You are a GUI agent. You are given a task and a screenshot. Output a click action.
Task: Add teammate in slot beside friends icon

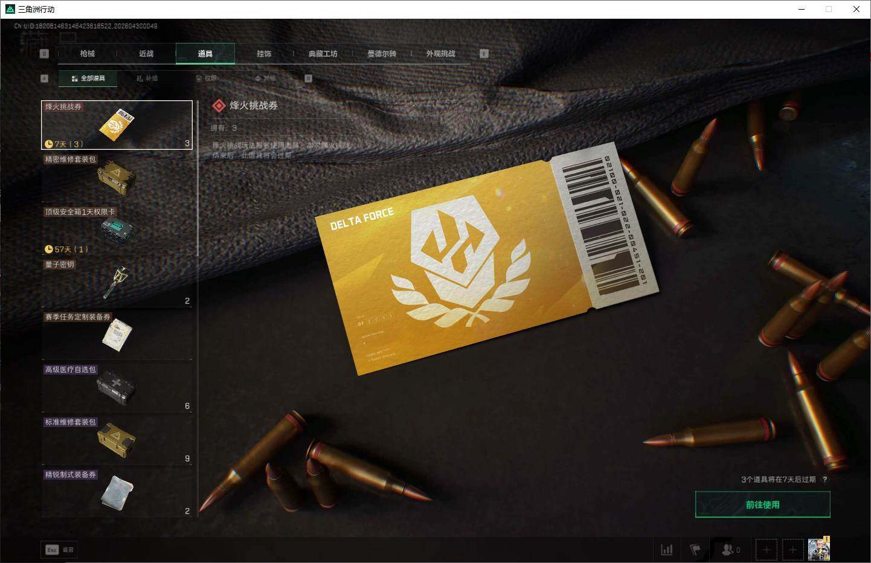tap(766, 550)
